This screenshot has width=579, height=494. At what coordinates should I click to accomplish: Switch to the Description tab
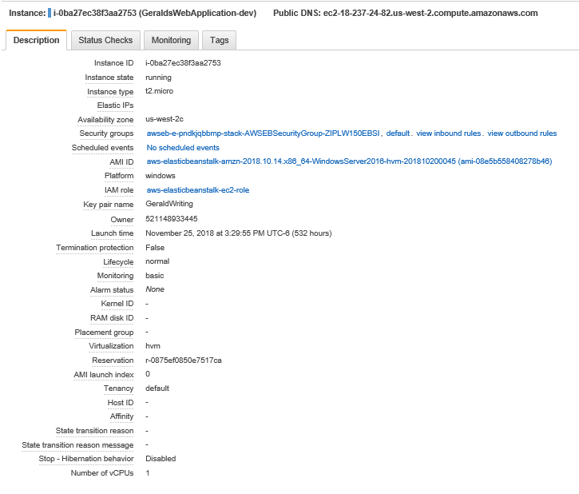coord(36,40)
